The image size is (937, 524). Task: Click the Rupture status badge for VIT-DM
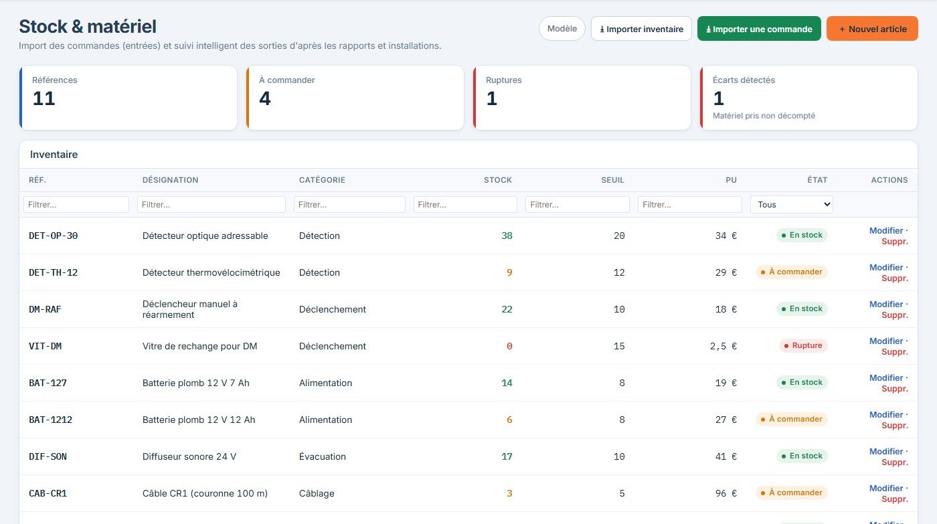803,346
